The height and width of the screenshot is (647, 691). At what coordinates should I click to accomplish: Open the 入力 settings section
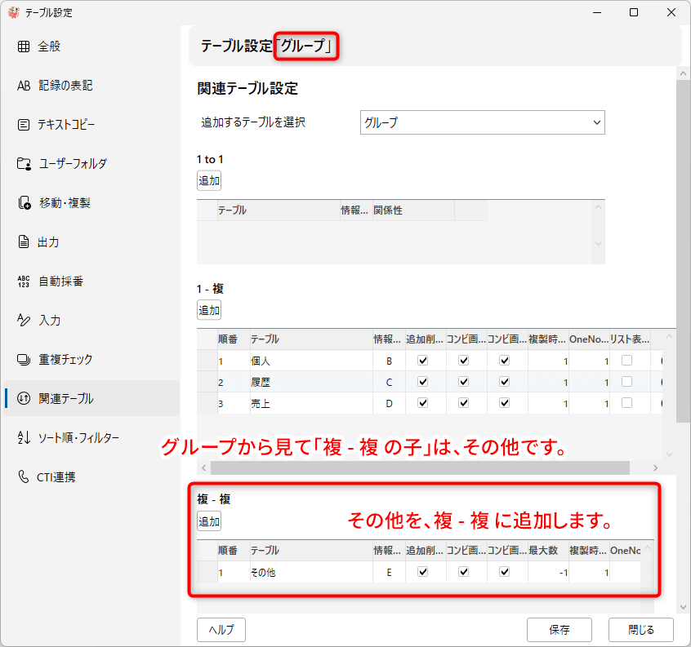pyautogui.click(x=49, y=321)
